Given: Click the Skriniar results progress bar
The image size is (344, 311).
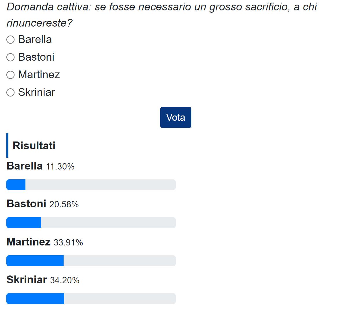Looking at the screenshot, I should (91, 299).
